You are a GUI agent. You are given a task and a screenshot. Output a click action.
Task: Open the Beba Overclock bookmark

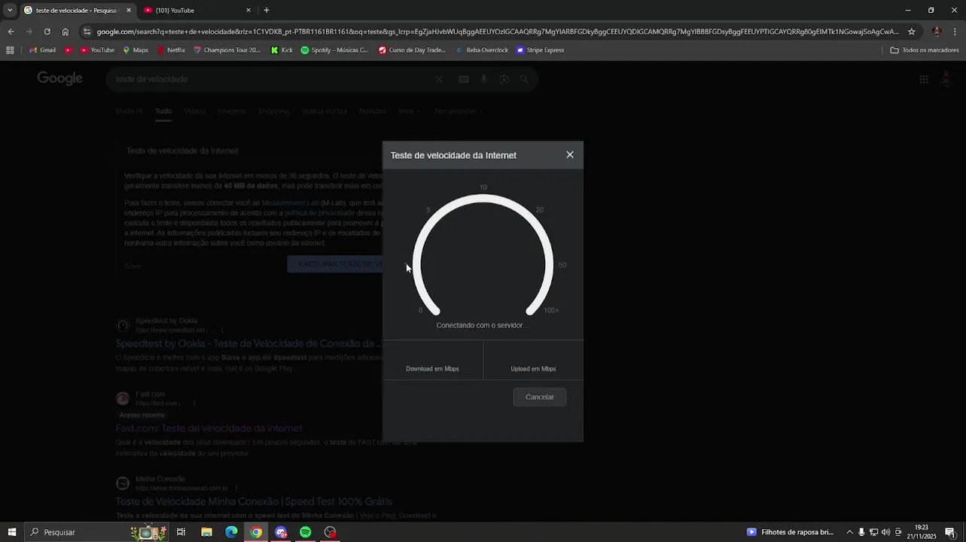[x=482, y=50]
